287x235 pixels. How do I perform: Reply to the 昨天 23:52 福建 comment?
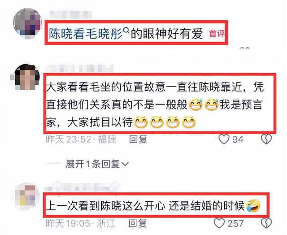tap(138, 139)
